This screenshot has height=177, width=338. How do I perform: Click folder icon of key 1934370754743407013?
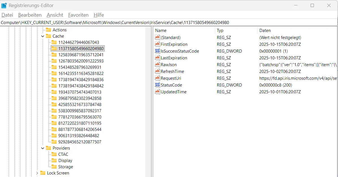[x=54, y=92]
